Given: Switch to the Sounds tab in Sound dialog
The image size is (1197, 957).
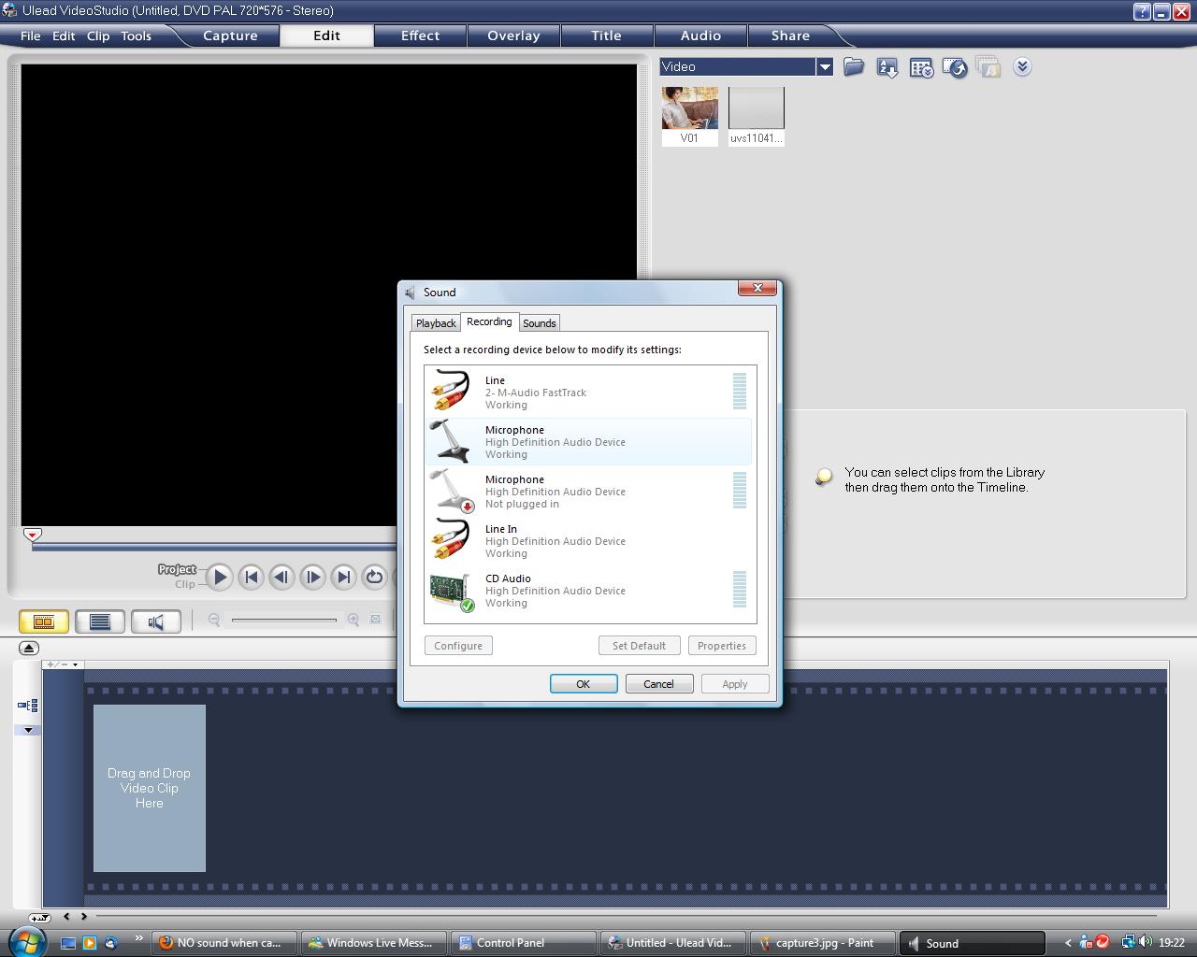Looking at the screenshot, I should [540, 323].
